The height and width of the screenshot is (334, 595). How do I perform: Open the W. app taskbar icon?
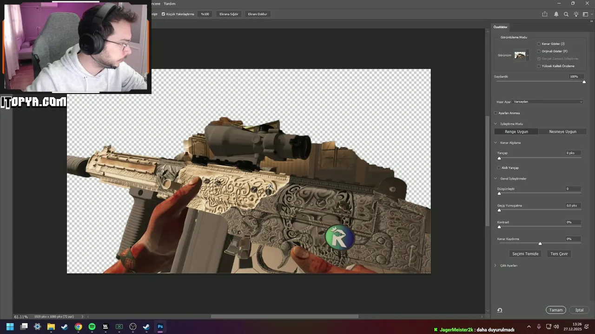click(106, 327)
